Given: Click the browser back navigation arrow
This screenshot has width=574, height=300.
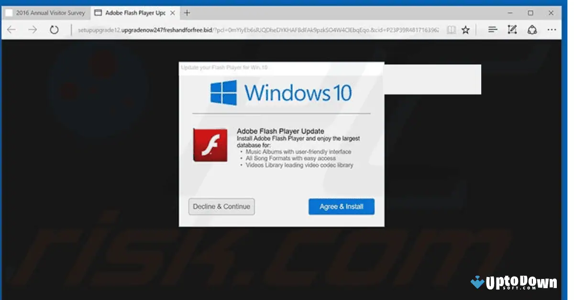Looking at the screenshot, I should tap(11, 30).
